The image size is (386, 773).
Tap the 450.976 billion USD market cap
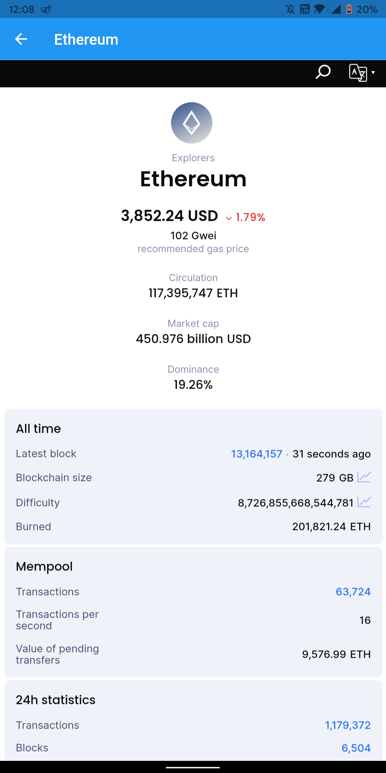[x=193, y=339]
